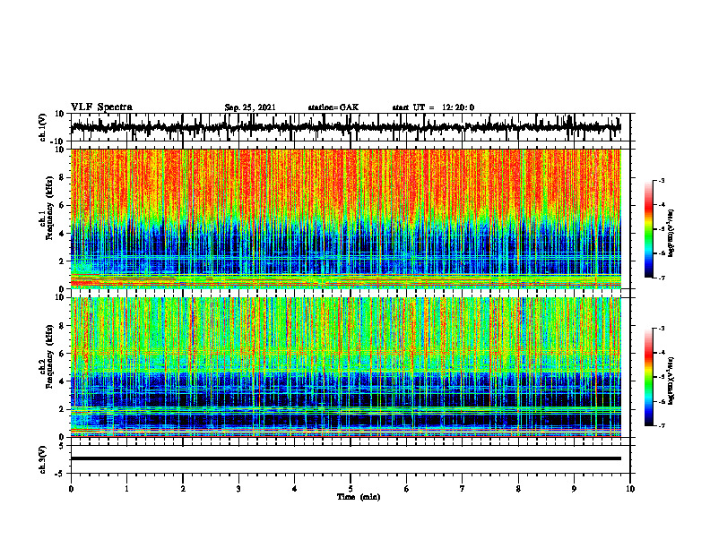Click the time axis tick label "10"
Image resolution: width=710 pixels, height=548 pixels.
tap(630, 489)
